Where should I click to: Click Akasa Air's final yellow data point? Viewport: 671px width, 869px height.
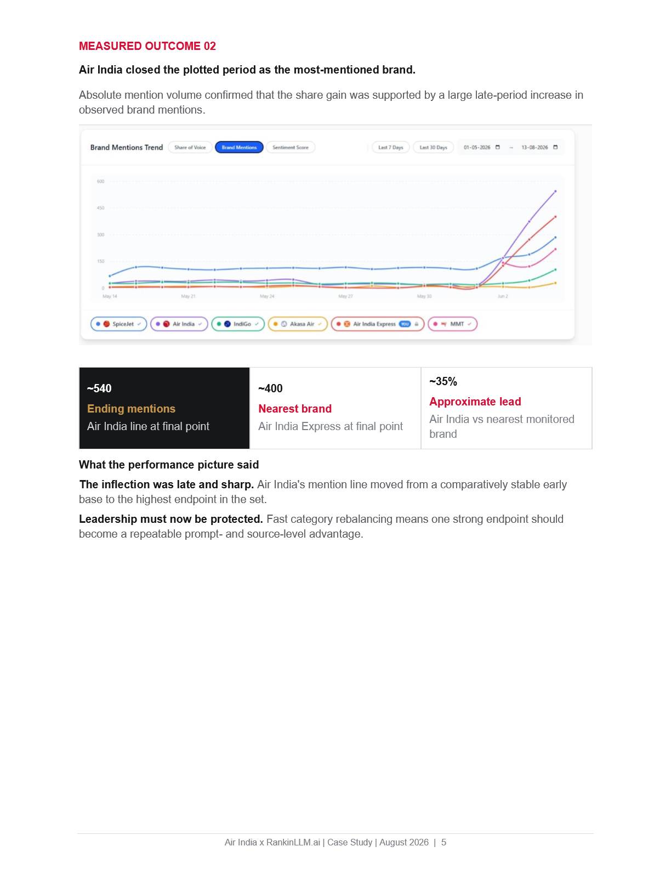point(555,283)
